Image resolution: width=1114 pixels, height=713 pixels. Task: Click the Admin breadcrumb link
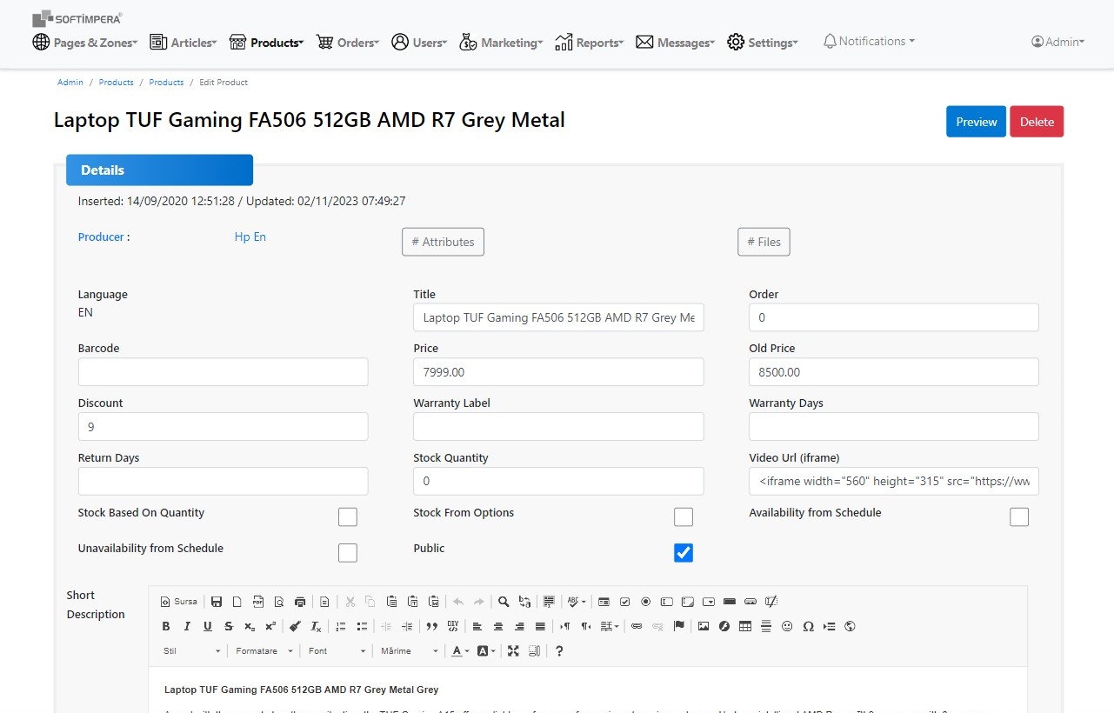tap(70, 82)
